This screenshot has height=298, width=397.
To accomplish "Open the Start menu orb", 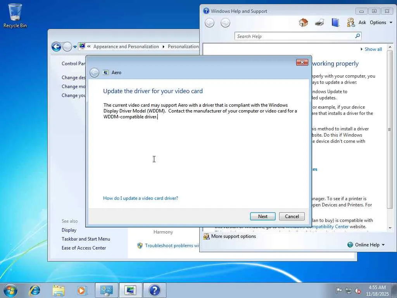I will pyautogui.click(x=10, y=290).
